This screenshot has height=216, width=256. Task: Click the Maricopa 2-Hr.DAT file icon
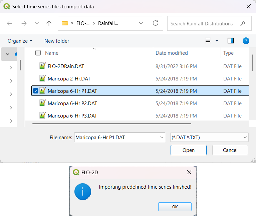coord(42,78)
